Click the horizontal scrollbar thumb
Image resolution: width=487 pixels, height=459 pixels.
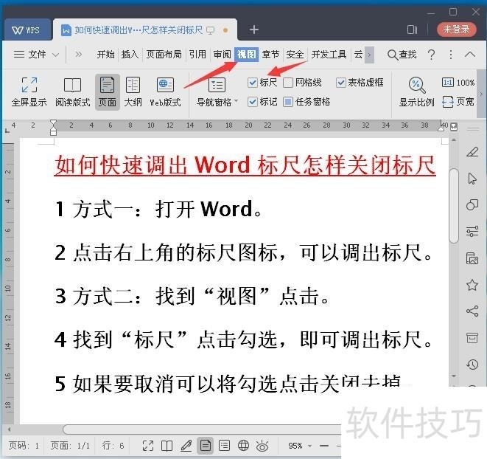pyautogui.click(x=202, y=429)
